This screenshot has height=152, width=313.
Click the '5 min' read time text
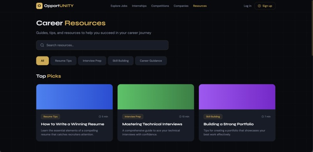coord(105,117)
